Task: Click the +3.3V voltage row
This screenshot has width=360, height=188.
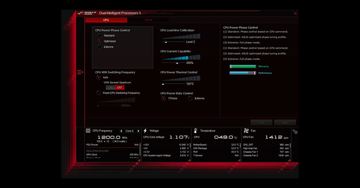Action: (x=166, y=152)
